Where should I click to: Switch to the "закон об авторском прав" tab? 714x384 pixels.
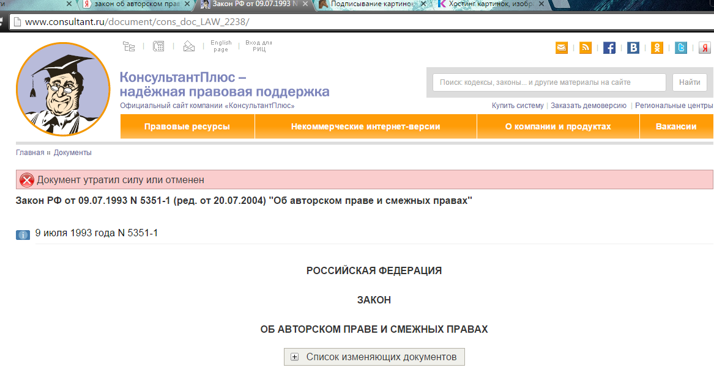(x=136, y=4)
